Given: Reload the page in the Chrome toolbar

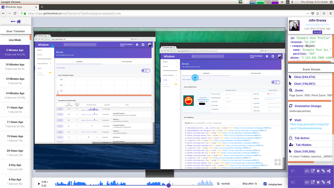Looking at the screenshot, I should (15, 13).
